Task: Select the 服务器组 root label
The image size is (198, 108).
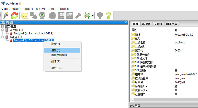Action: pyautogui.click(x=10, y=27)
